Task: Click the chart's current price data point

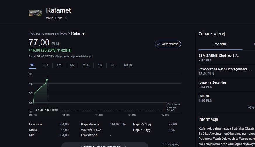Action: pyautogui.click(x=47, y=80)
